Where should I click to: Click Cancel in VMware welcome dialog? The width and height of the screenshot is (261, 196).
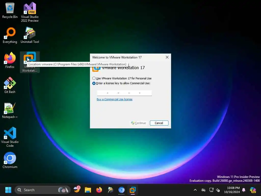(x=159, y=123)
